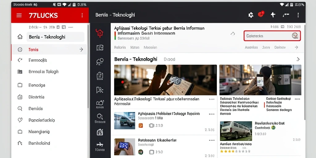Click the search icon in the dark rail
The image size is (316, 158).
point(100,116)
